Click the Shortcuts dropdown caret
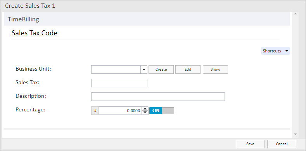 pos(287,51)
